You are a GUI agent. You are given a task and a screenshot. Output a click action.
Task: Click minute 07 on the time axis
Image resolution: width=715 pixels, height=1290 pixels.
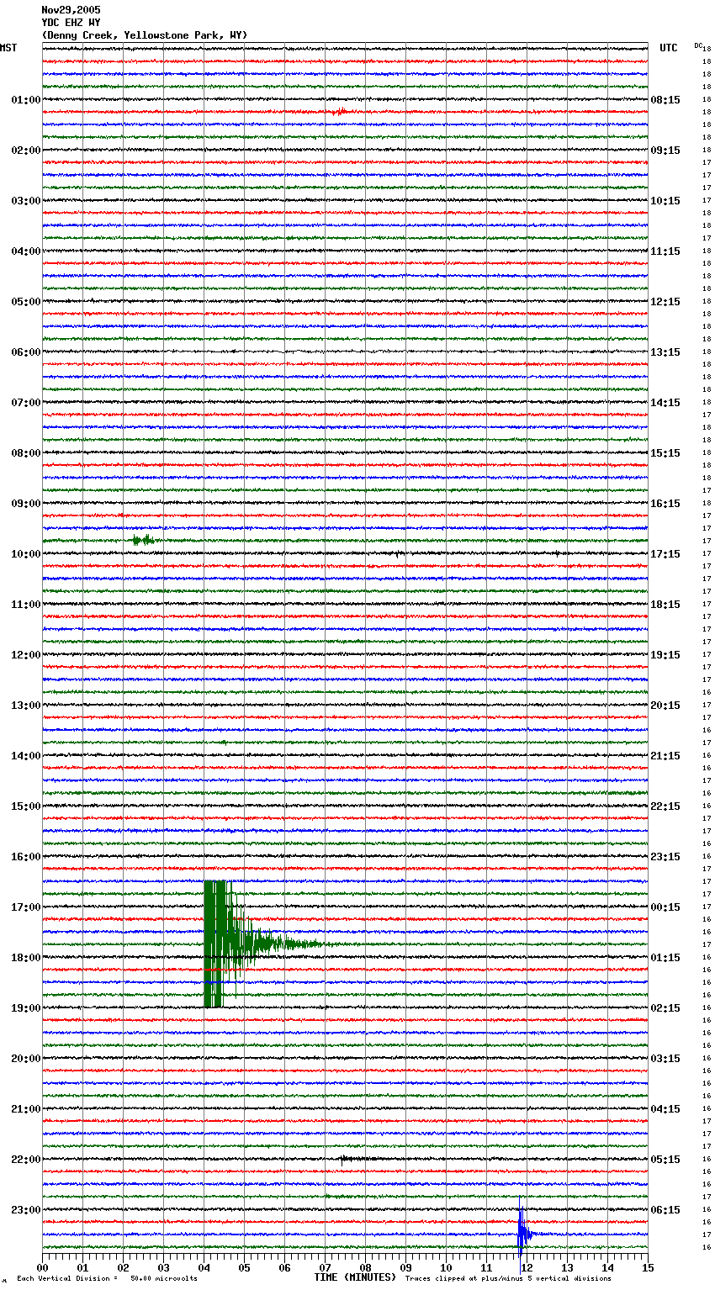tap(326, 1267)
